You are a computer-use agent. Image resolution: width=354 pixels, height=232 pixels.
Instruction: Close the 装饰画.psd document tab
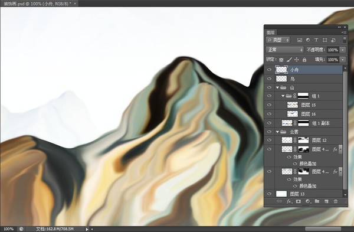pos(75,4)
